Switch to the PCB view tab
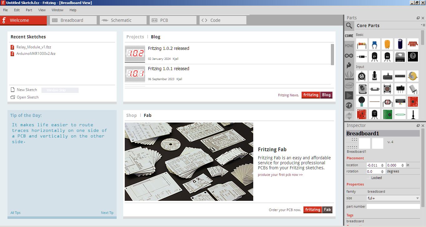426x227 pixels. (173, 20)
